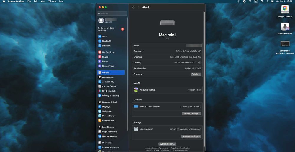Click the Coverage Details button
Viewport: 295px width, 152px height.
point(196,74)
